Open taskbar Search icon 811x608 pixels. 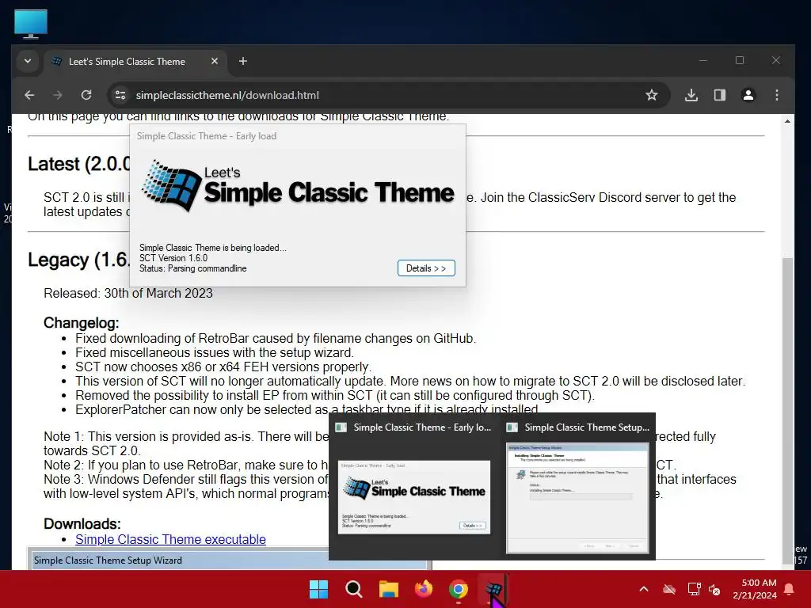click(354, 589)
